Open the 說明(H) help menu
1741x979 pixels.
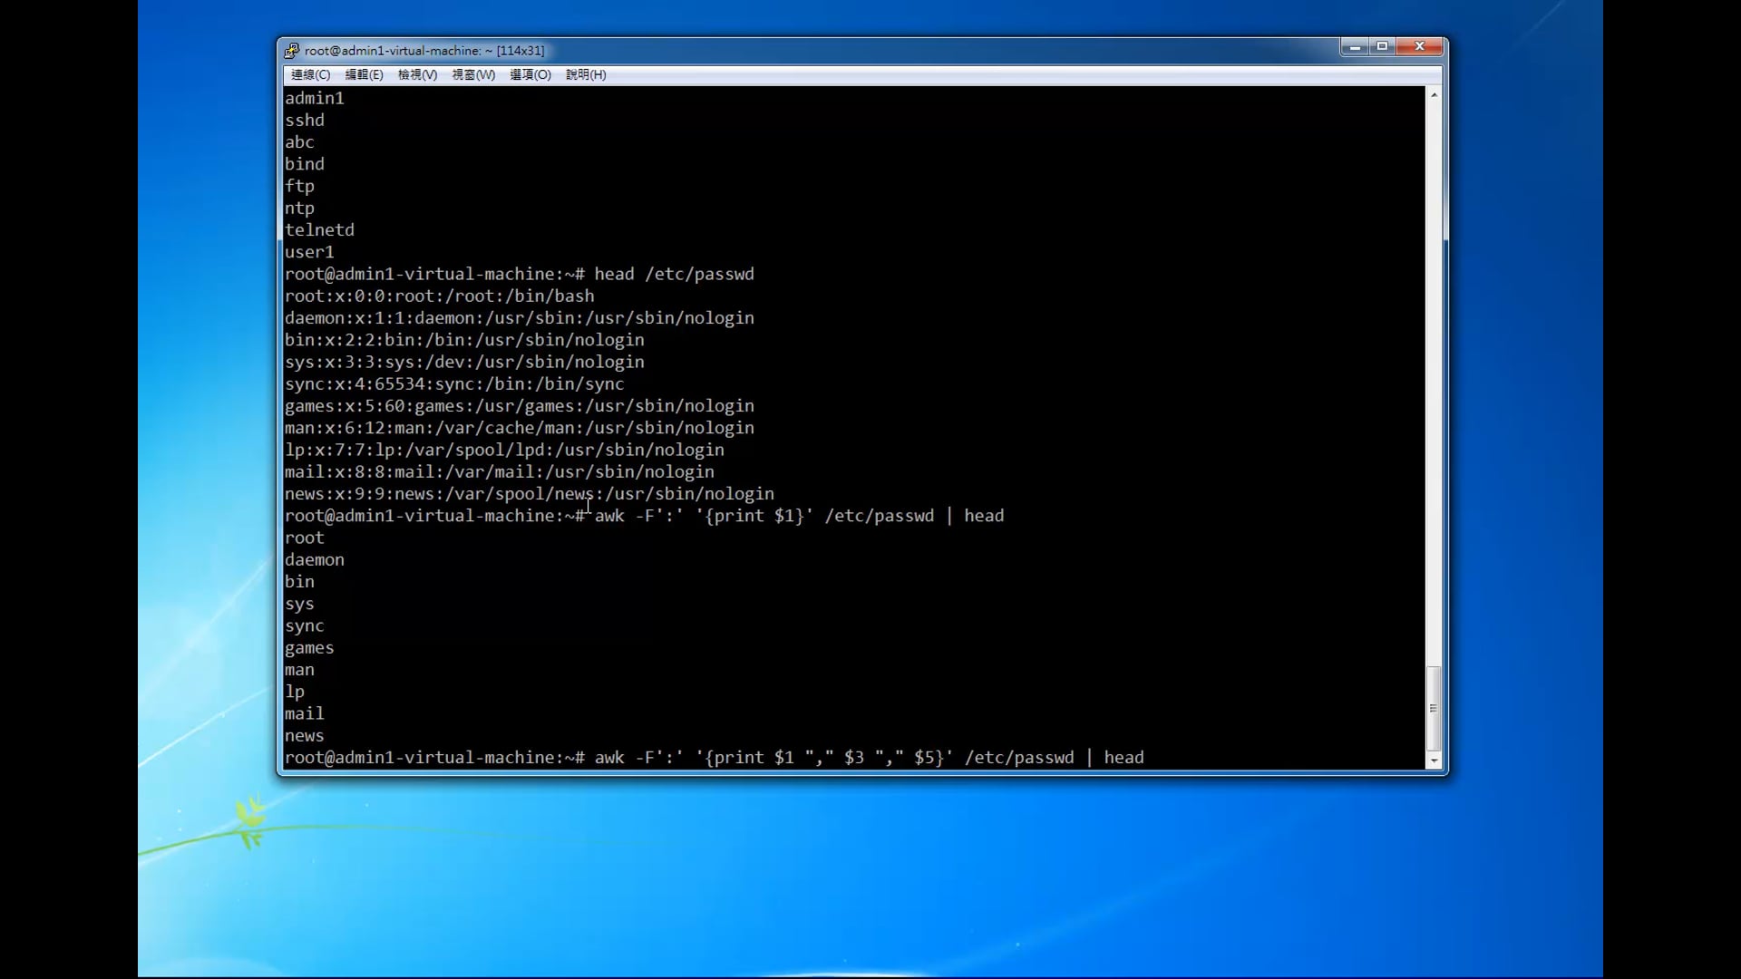586,75
